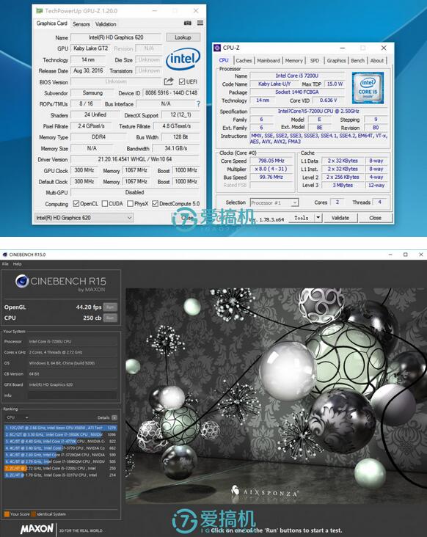Click the MAXON logo at bottom
Screen dimensions: 427x537
pyautogui.click(x=37, y=529)
